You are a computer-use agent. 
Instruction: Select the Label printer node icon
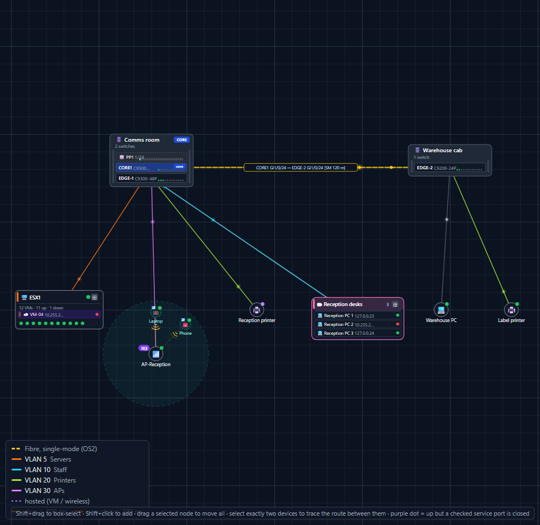(x=511, y=310)
